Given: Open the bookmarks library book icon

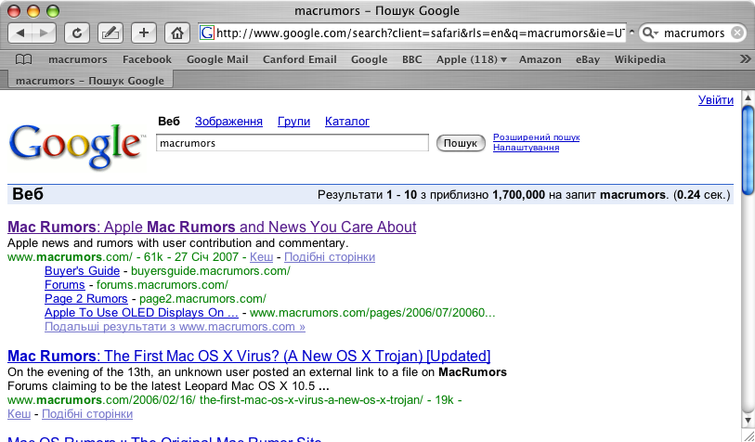Looking at the screenshot, I should tap(23, 59).
